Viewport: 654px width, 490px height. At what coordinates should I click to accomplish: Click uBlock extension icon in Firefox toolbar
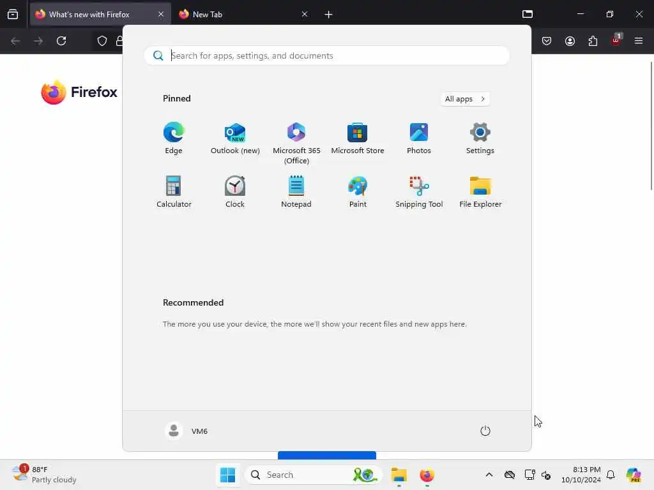coord(616,40)
